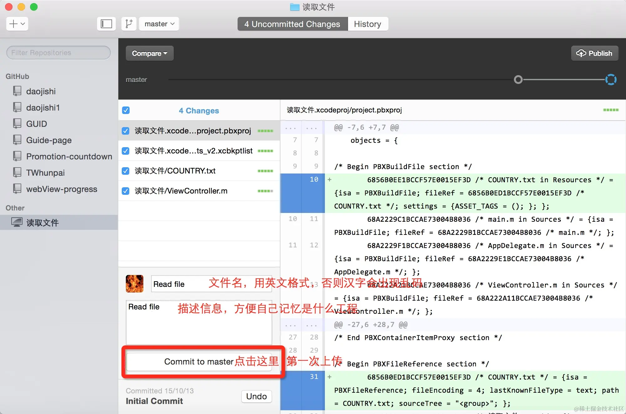
Task: Switch to the History tab
Action: [367, 24]
